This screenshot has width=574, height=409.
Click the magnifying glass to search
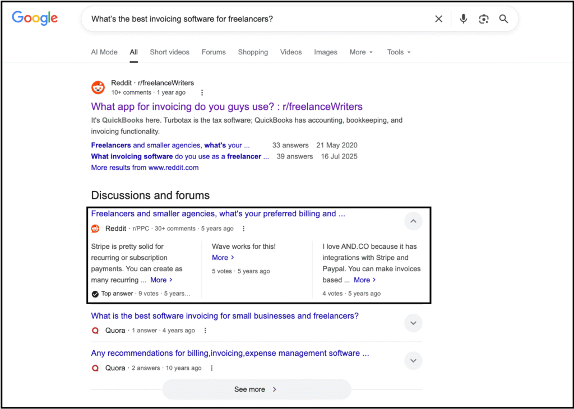click(x=503, y=18)
